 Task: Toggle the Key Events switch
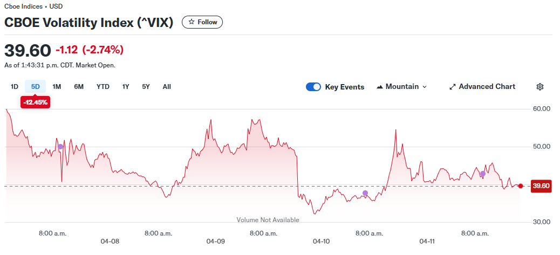pyautogui.click(x=313, y=87)
